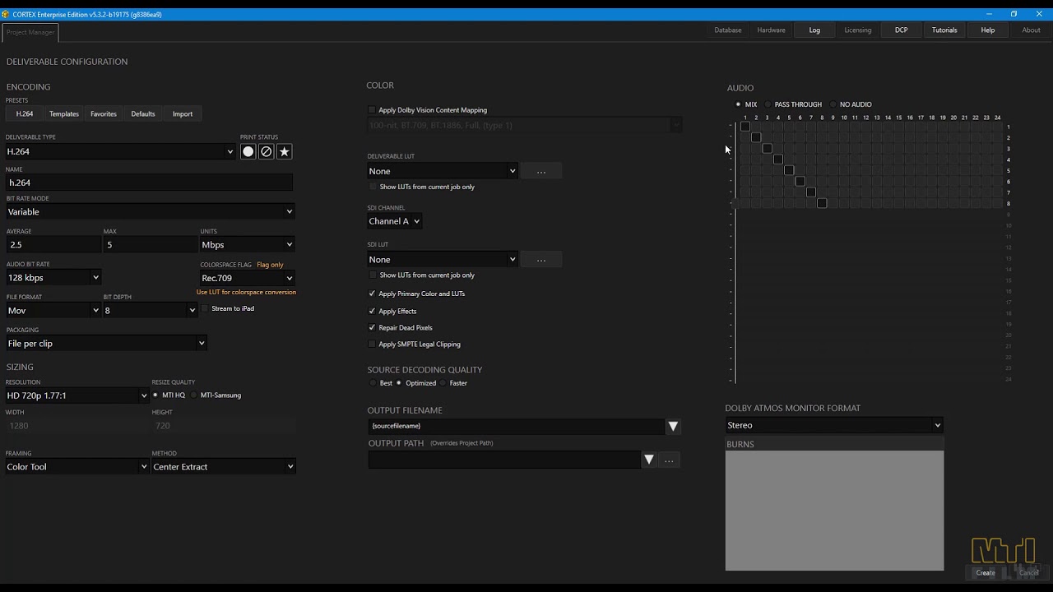Open the output filename token arrow
Screen dimensions: 1053x592
(x=673, y=426)
